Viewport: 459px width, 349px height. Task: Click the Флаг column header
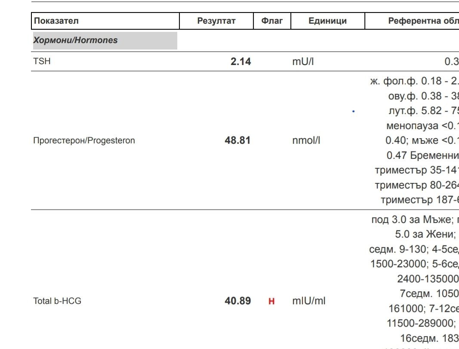point(272,21)
